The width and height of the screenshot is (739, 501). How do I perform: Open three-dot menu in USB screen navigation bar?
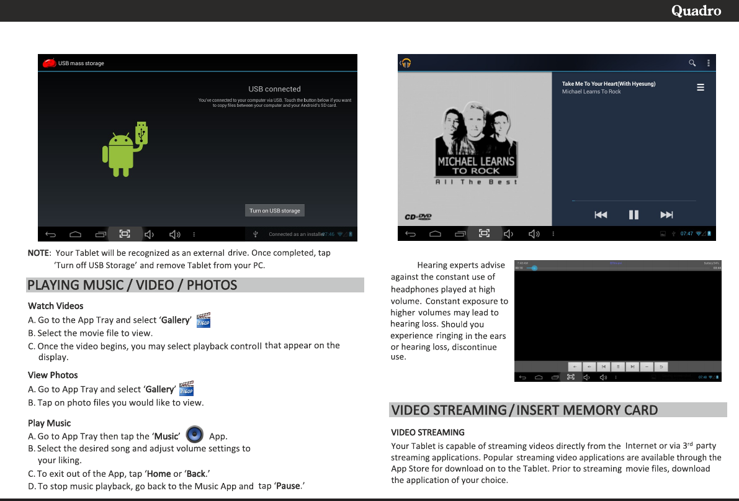[194, 234]
